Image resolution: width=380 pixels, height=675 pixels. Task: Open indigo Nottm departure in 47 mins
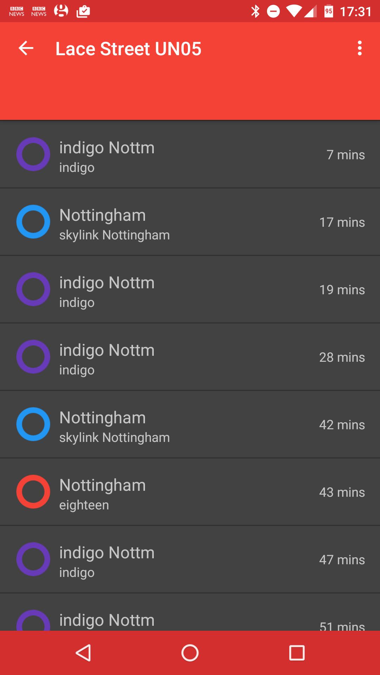tap(190, 559)
